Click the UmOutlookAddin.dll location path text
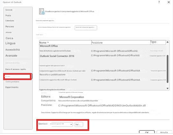The image size is (173, 135). tap(102, 105)
